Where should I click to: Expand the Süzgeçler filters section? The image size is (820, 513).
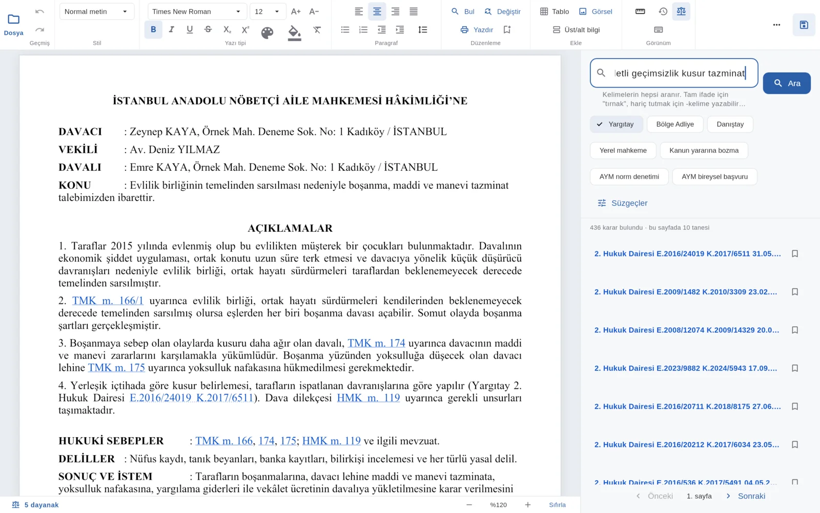623,203
